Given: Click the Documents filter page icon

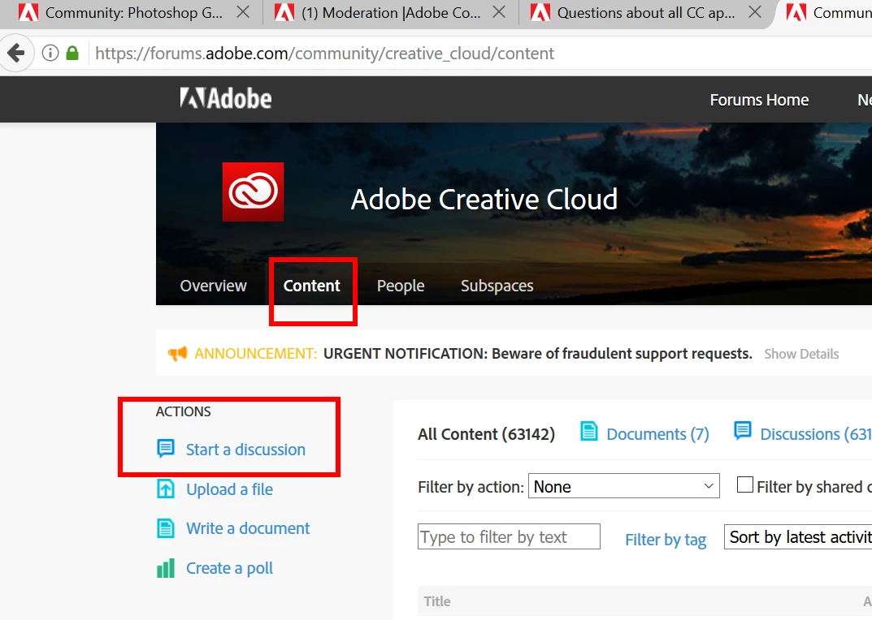Looking at the screenshot, I should [589, 431].
